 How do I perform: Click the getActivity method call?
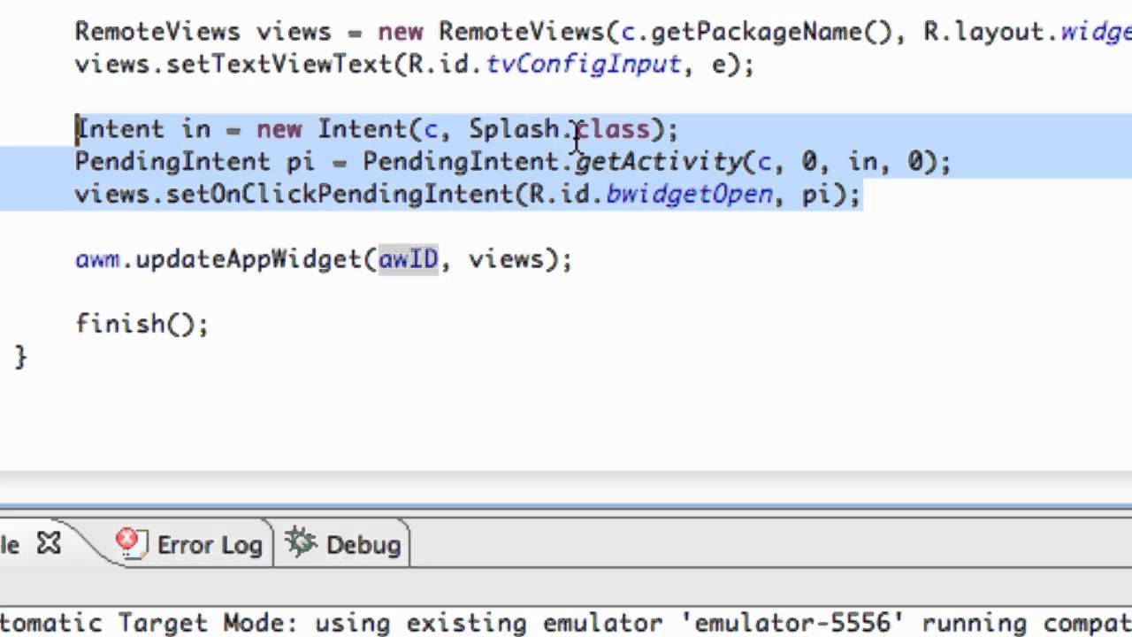pos(659,162)
